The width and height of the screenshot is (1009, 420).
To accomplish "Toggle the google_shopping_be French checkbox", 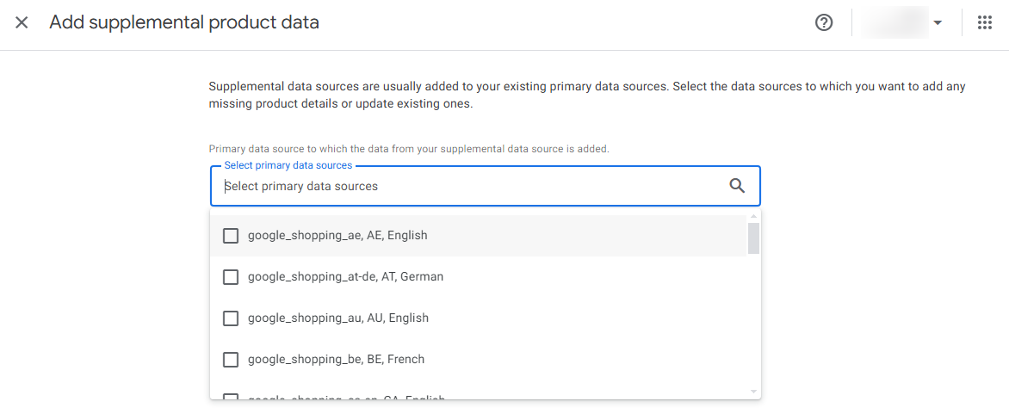I will (x=231, y=360).
